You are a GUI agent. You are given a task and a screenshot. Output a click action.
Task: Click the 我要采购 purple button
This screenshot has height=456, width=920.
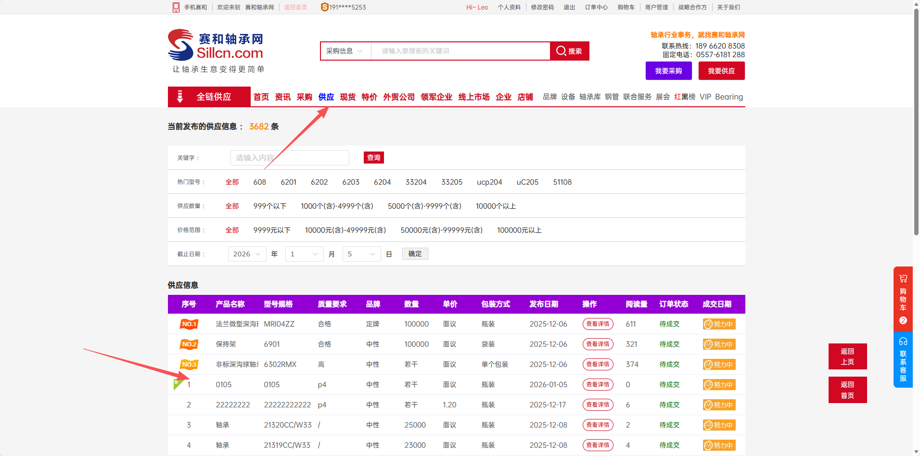coord(668,71)
